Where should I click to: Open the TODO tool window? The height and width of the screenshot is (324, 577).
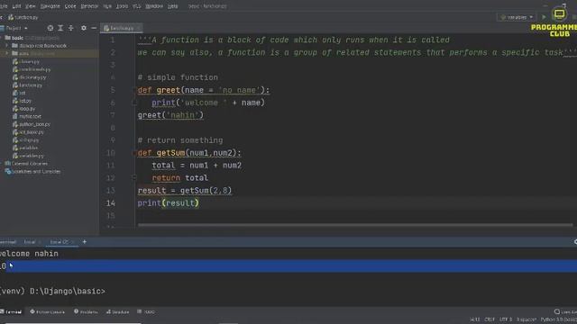point(146,312)
